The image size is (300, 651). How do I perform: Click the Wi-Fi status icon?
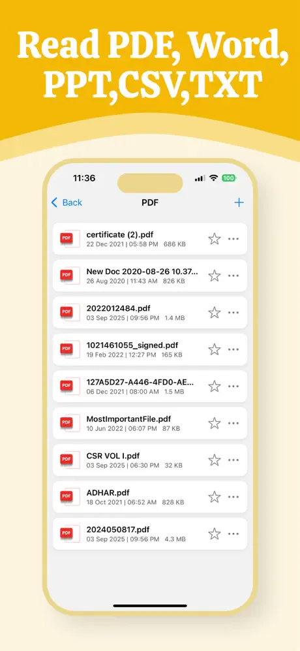point(214,178)
